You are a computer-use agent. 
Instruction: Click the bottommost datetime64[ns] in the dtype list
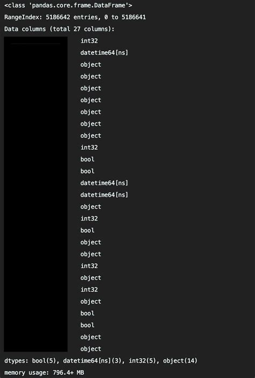(104, 195)
